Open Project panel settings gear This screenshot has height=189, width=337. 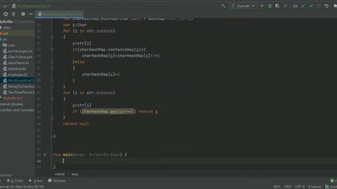click(23, 14)
